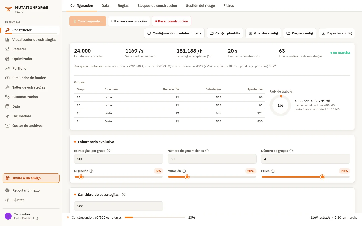Switch to the Reglas tab
The width and height of the screenshot is (362, 226).
(x=123, y=6)
